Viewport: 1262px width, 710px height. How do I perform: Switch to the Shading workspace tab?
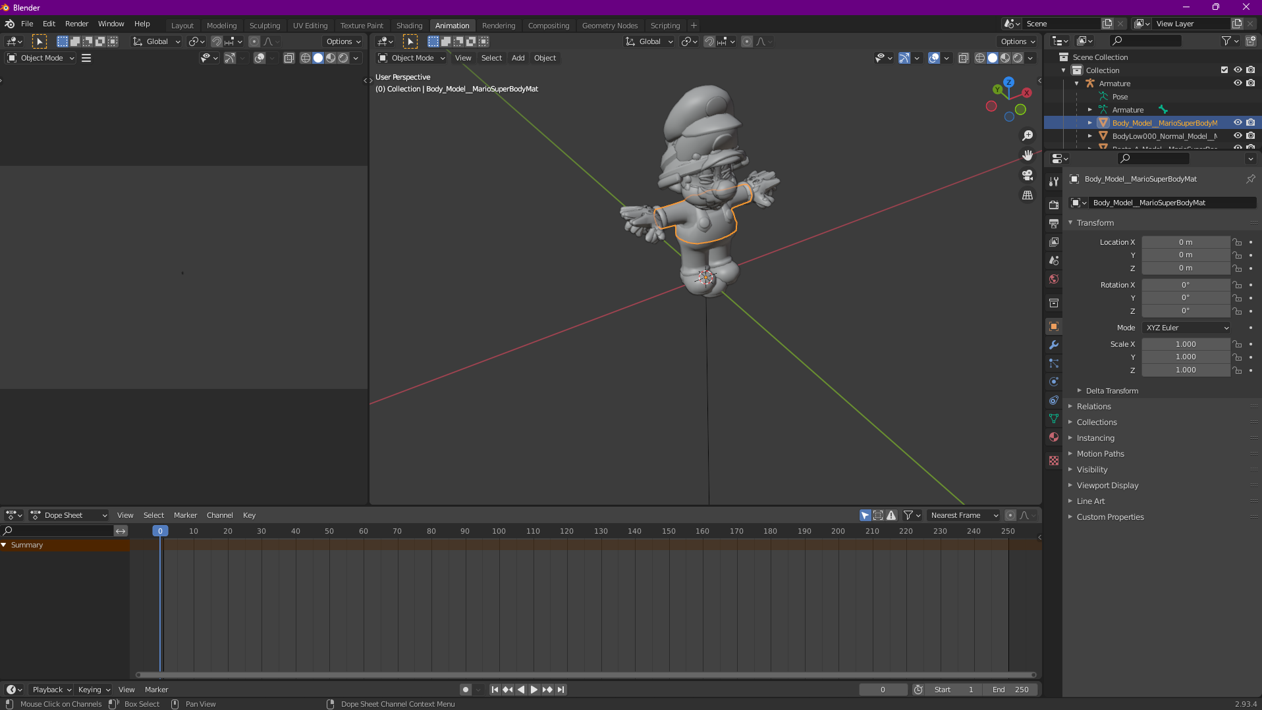click(409, 26)
